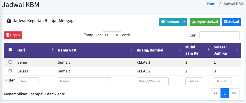
Task: Open the Panduan guide button
Action: point(170,22)
